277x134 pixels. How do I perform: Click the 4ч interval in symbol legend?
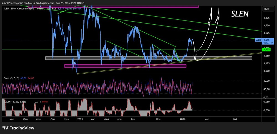pos(49,9)
